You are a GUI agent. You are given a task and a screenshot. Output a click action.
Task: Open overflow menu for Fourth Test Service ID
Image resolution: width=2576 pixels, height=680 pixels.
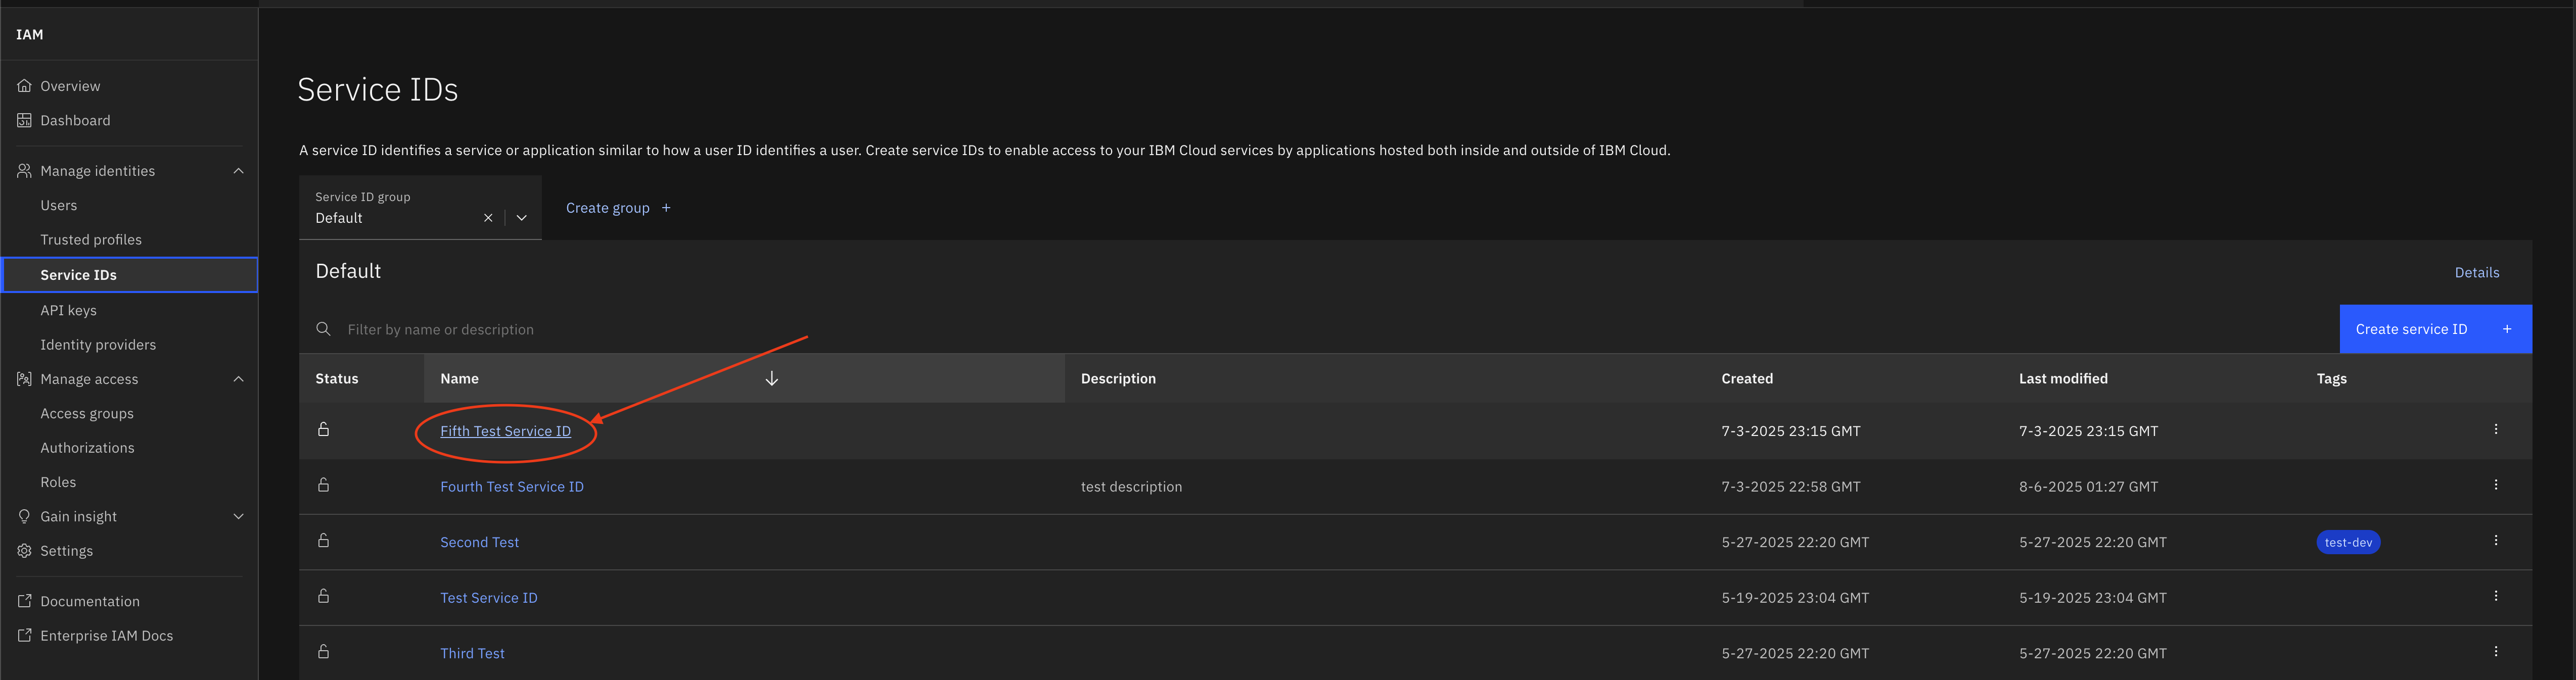coord(2495,485)
